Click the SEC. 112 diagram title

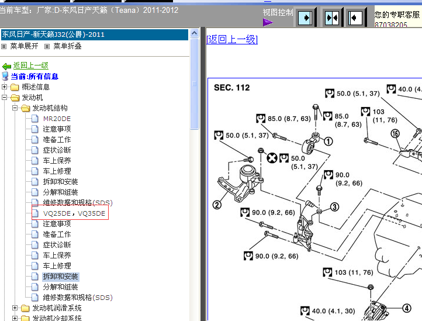pos(231,88)
